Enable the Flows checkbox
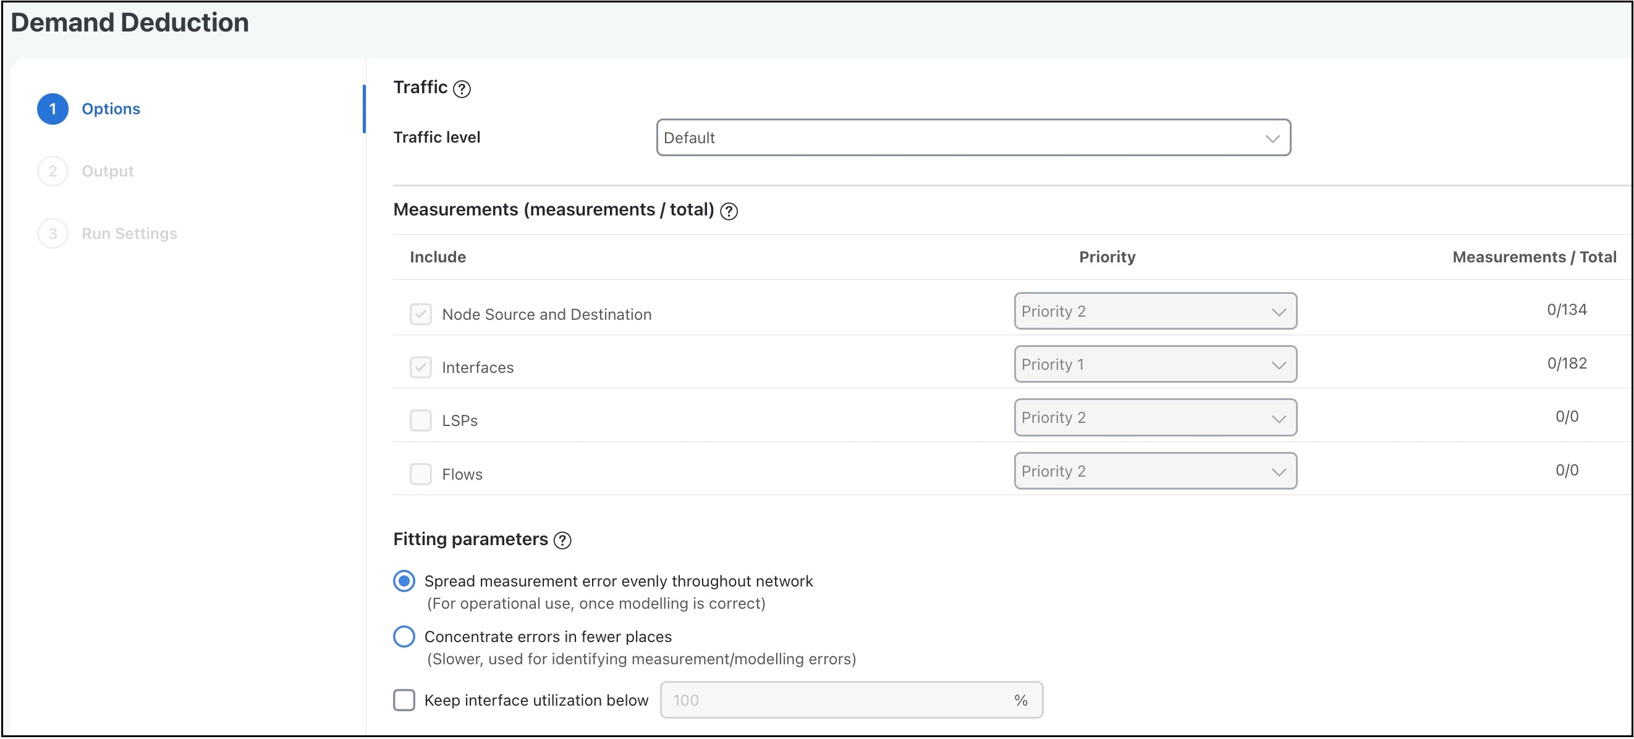 point(421,474)
